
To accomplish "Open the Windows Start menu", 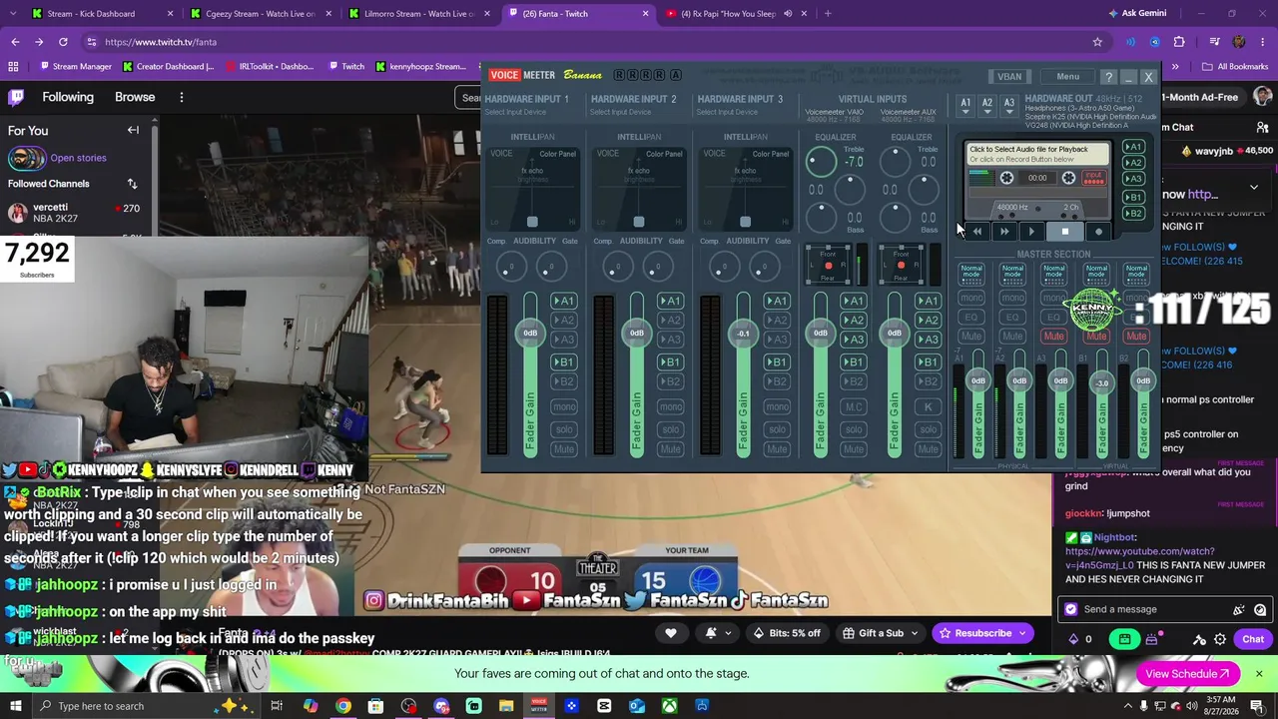I will click(x=16, y=706).
